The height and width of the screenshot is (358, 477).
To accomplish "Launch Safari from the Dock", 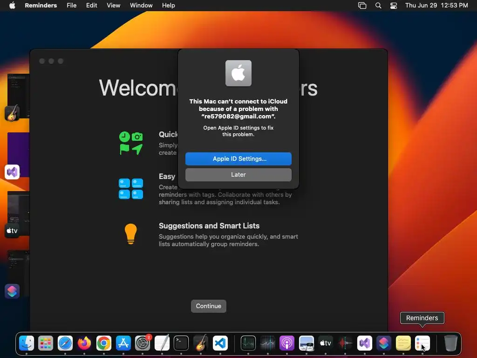I will pyautogui.click(x=65, y=343).
